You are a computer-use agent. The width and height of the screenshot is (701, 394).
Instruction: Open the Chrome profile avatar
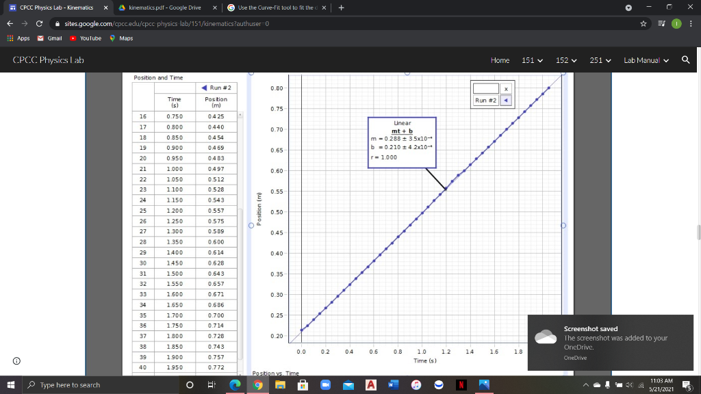[x=677, y=23]
